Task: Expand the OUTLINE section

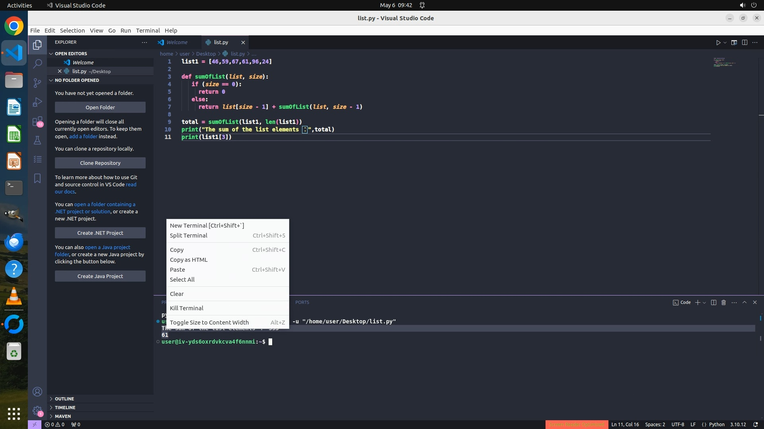Action: click(x=64, y=398)
